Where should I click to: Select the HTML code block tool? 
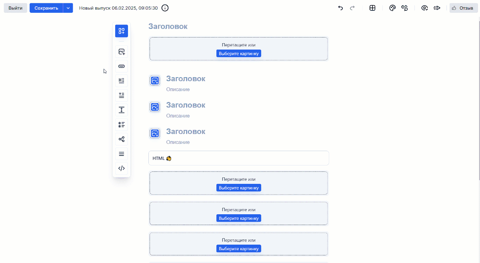[x=122, y=168]
